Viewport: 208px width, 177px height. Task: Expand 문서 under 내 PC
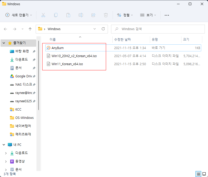[x=6, y=169]
